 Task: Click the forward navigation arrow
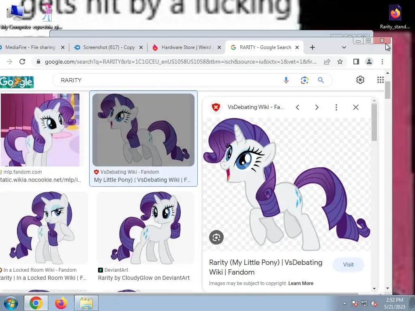(9, 62)
